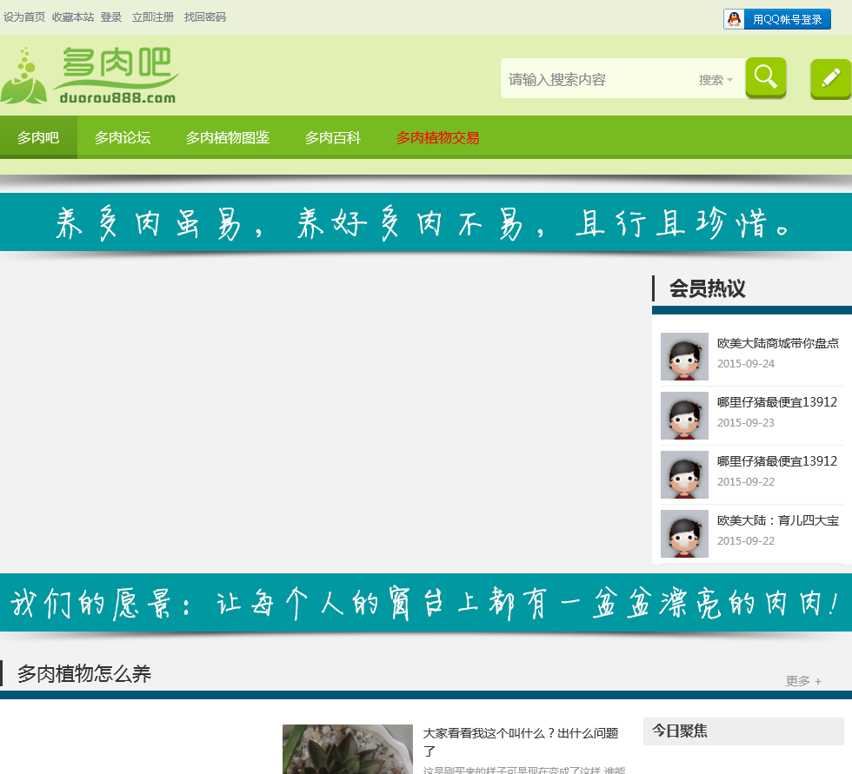Click avatar beside 欧美大陆商城带你盘点

coord(684,356)
